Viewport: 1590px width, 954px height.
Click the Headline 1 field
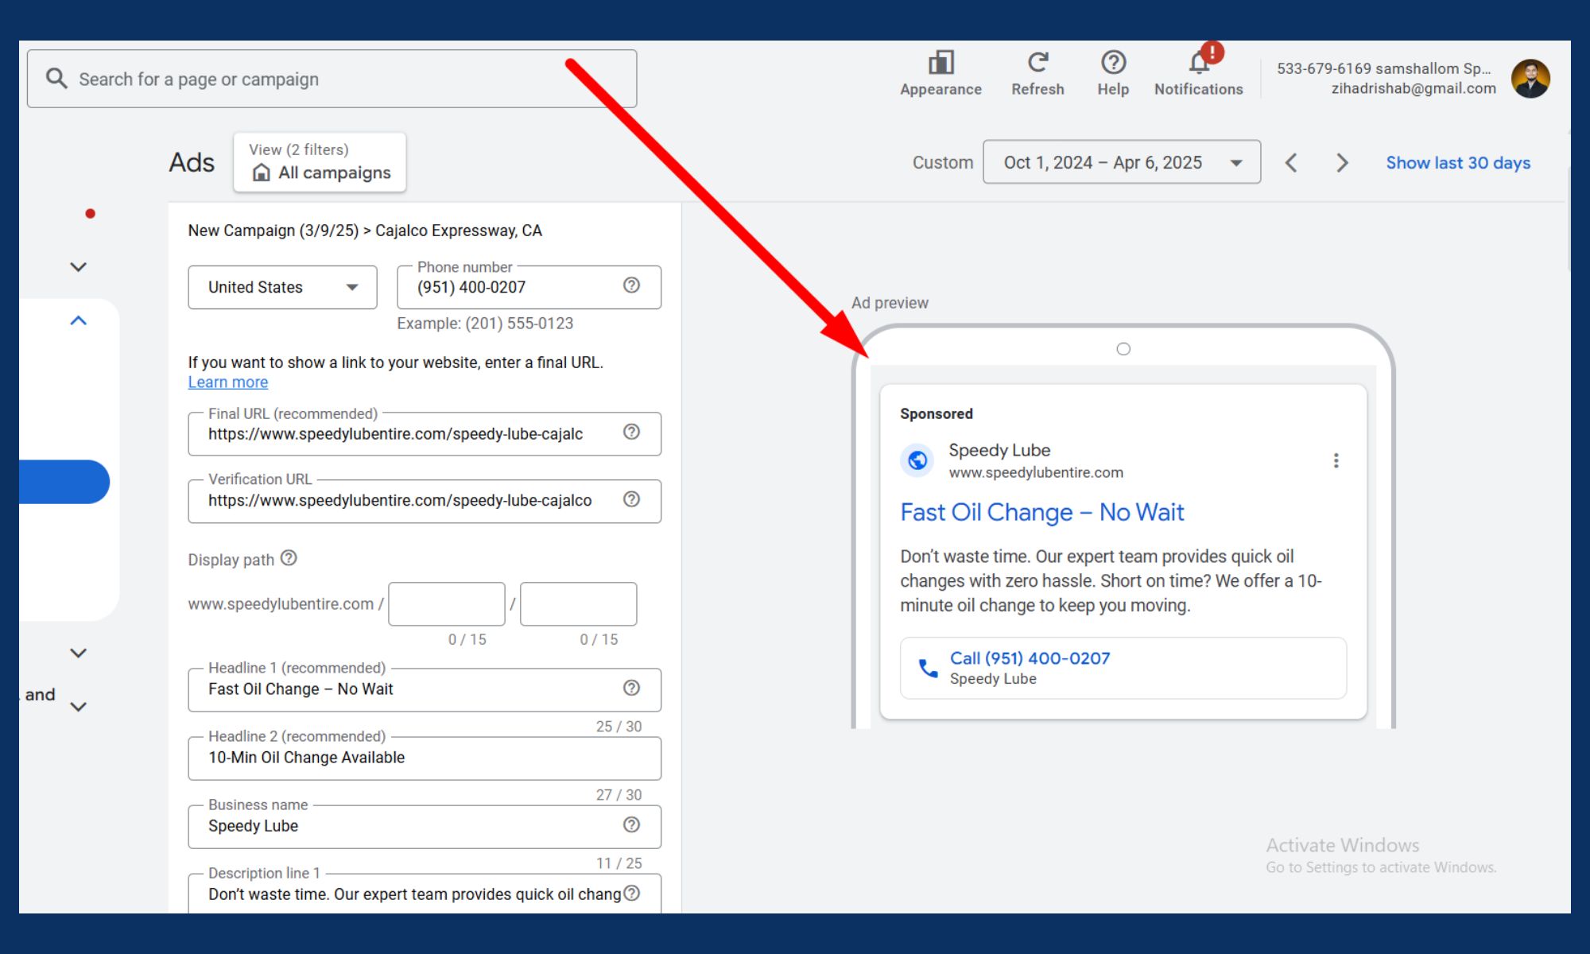pyautogui.click(x=425, y=689)
